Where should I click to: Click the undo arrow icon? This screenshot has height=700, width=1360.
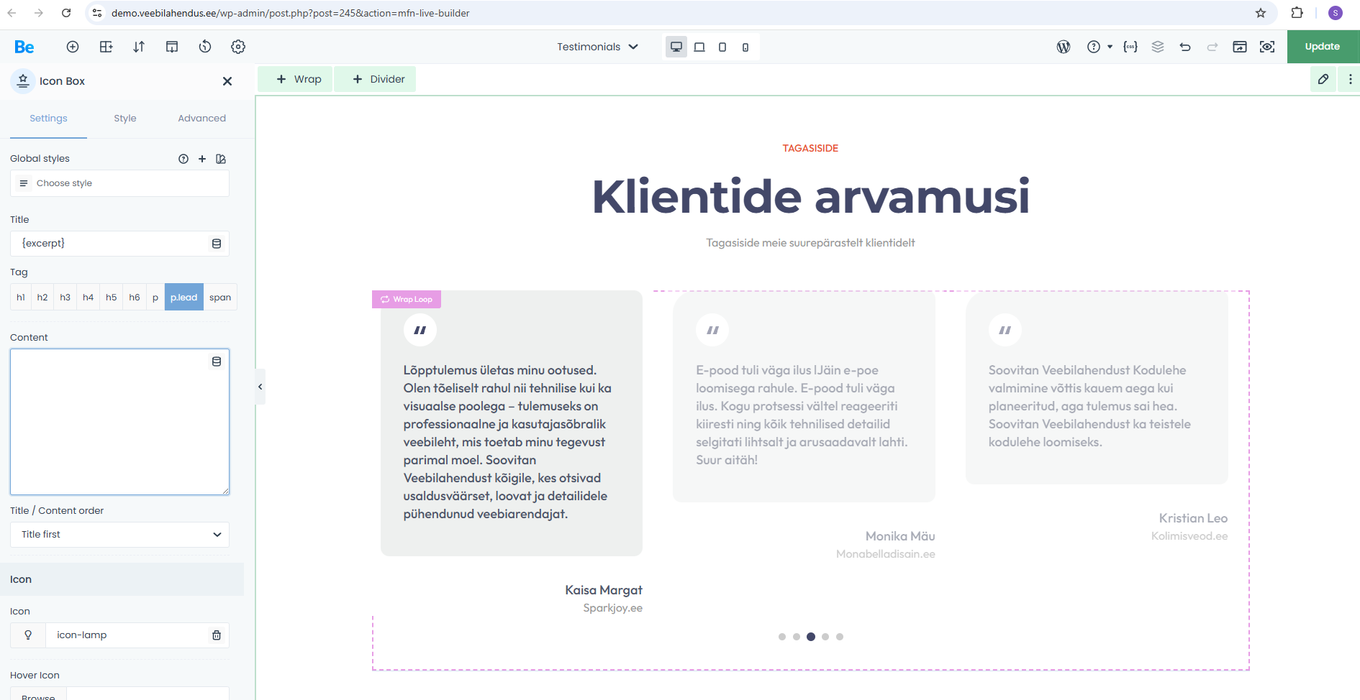tap(1185, 47)
